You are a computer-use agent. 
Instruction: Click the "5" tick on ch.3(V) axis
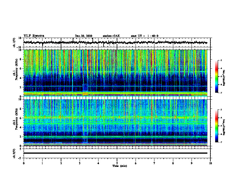pos(21,149)
